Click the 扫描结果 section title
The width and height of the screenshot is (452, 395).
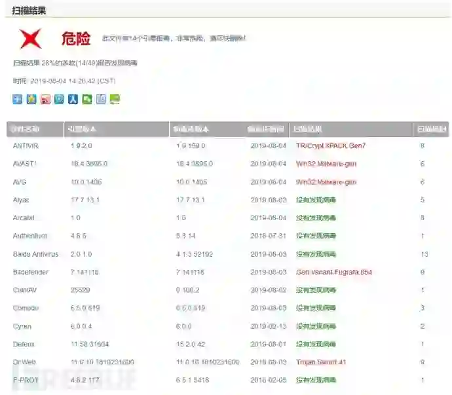pos(29,11)
